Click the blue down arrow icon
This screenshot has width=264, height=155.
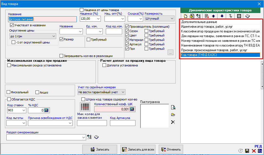(x=222, y=16)
